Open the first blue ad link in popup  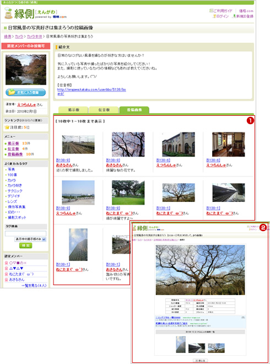(x=168, y=317)
